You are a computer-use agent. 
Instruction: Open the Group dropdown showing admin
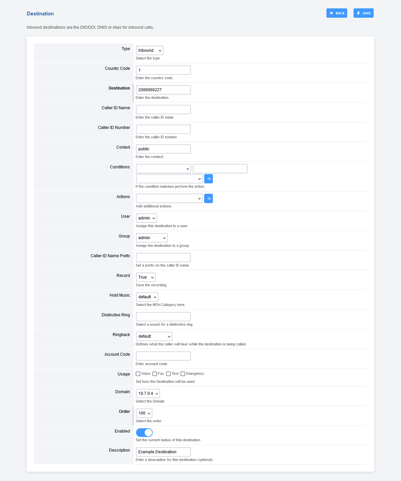click(151, 237)
